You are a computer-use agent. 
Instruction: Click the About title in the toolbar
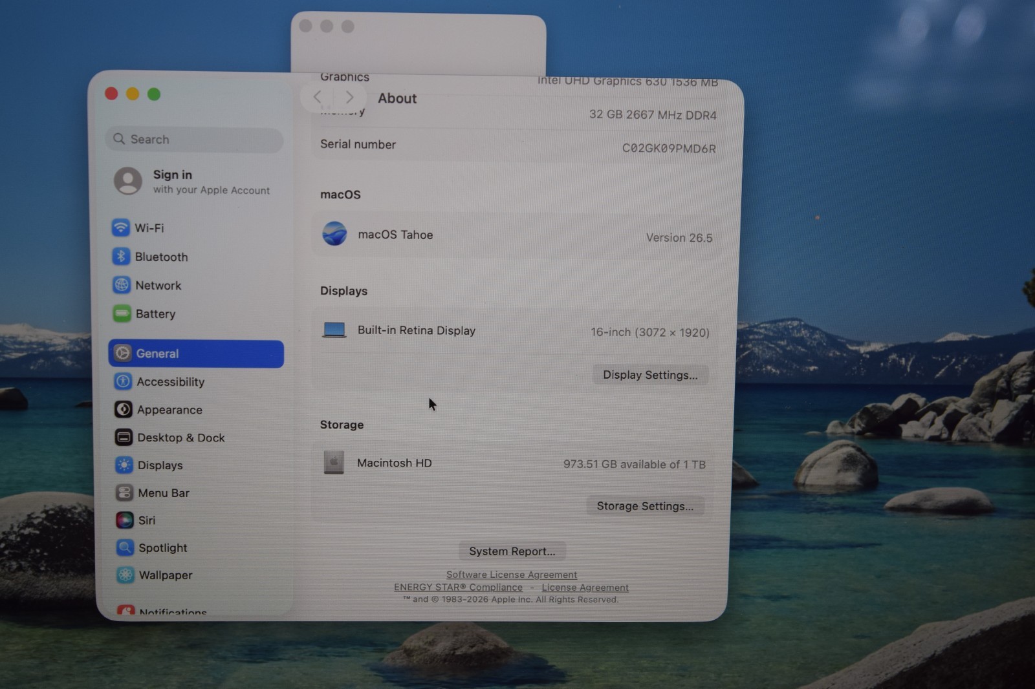[x=397, y=98]
